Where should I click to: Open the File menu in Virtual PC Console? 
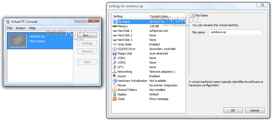(x=10, y=28)
